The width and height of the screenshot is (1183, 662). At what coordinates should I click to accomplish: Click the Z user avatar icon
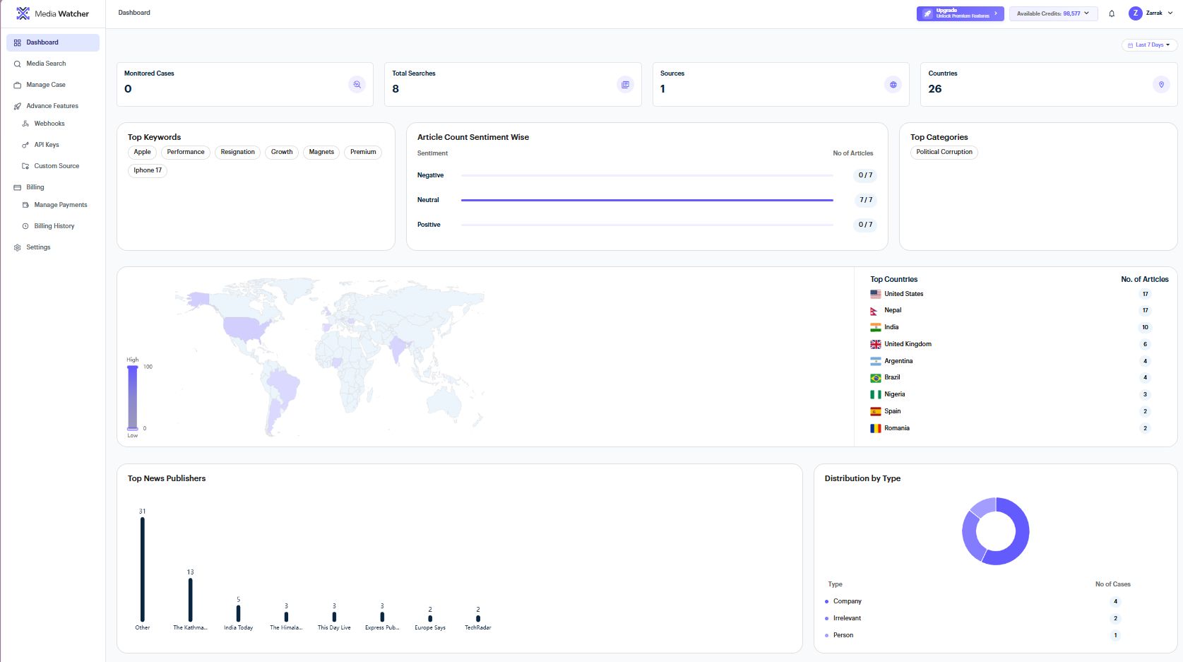[1135, 13]
